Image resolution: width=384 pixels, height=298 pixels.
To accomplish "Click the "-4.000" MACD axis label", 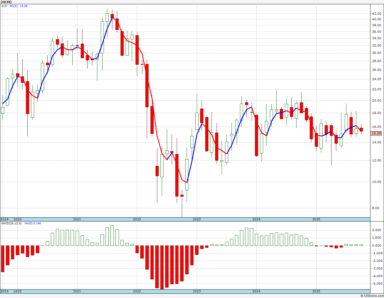I will tap(377, 276).
